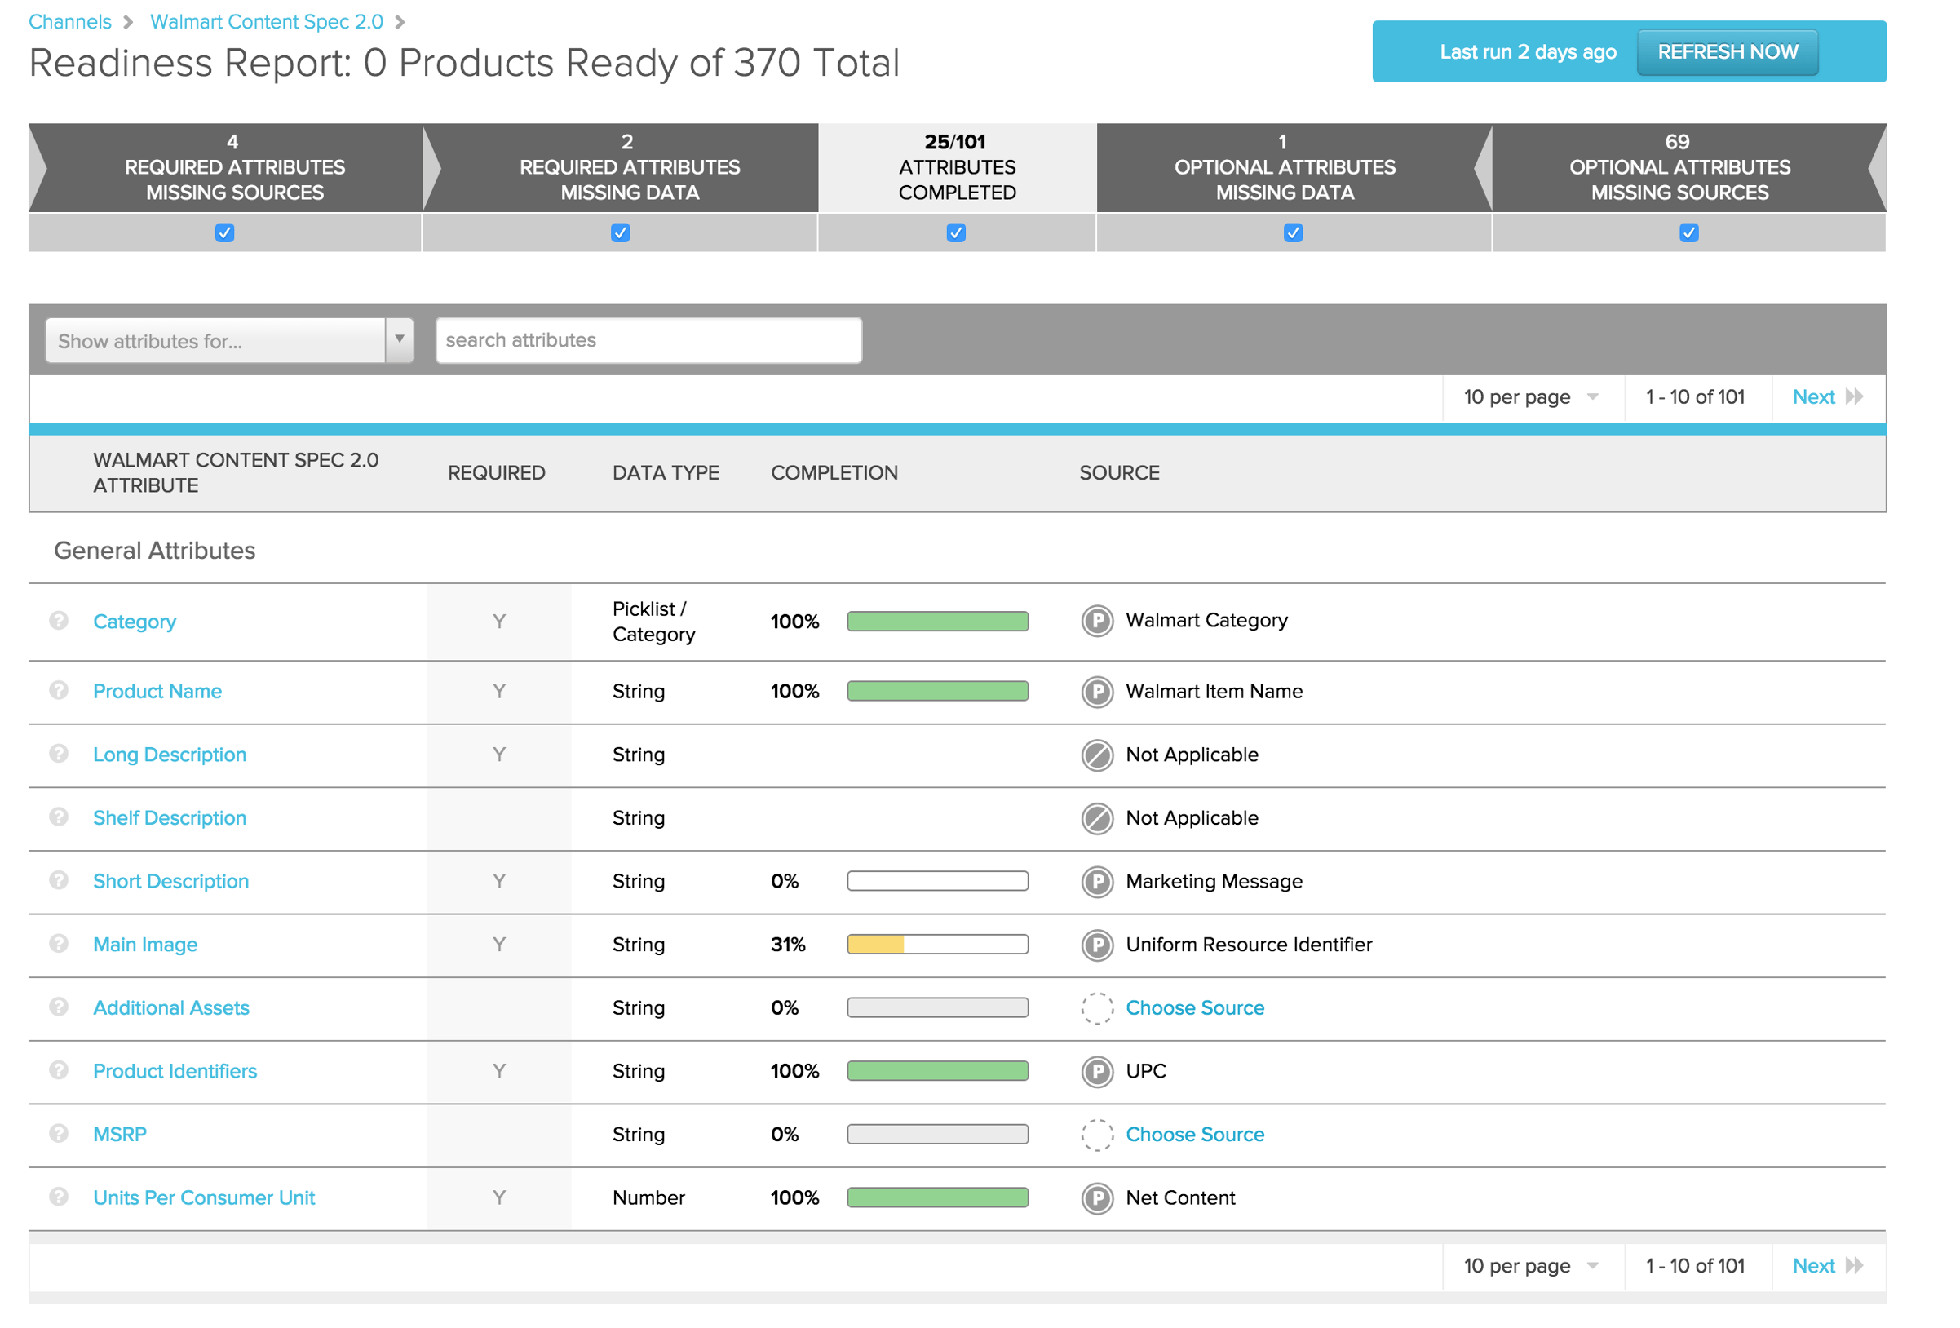Open the Short Description attribute link
Screen dimensions: 1960x1328
click(171, 881)
